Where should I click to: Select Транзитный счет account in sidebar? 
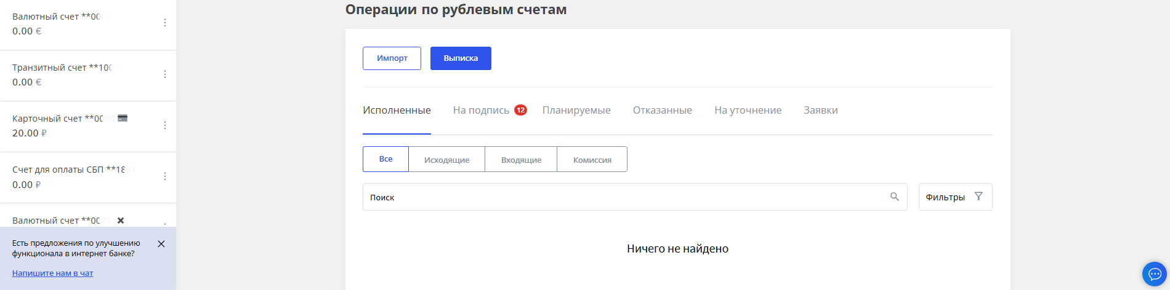coord(88,76)
